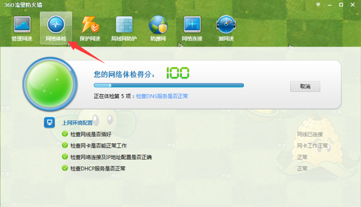
Task: Click the network checkup progress bar
Action: coord(168,86)
